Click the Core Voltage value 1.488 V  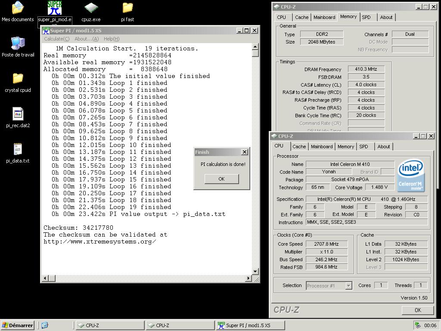tap(379, 187)
